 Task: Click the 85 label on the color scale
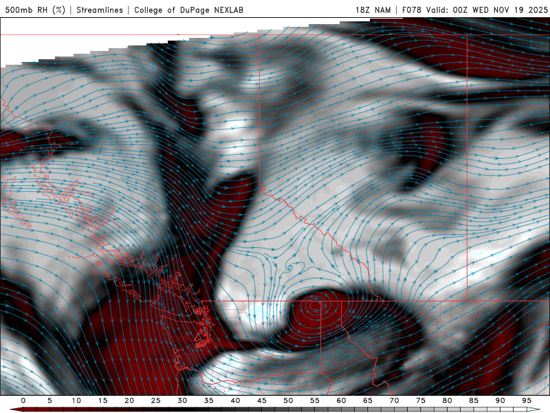474,401
